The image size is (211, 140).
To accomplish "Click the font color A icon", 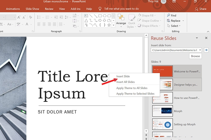I will [x=27, y=24].
